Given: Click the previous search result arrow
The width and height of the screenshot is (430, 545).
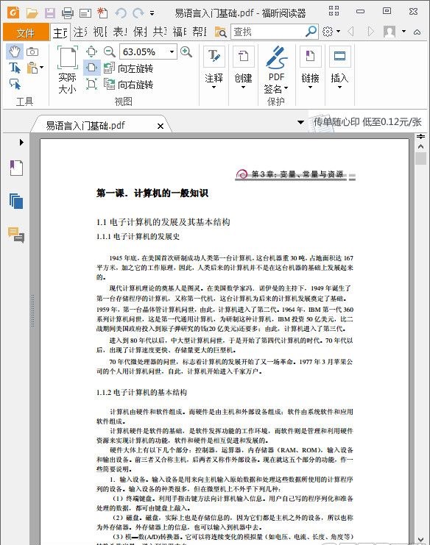Looking at the screenshot, I should pyautogui.click(x=351, y=32).
